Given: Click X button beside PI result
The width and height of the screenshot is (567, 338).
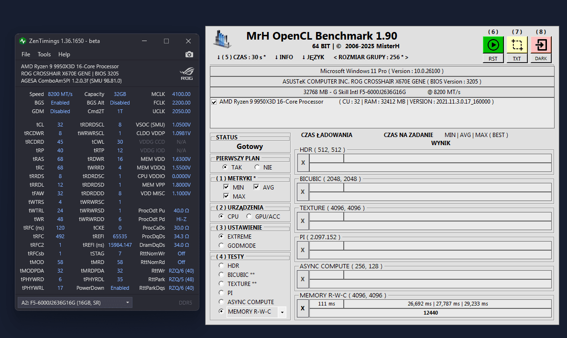Looking at the screenshot, I should [303, 250].
